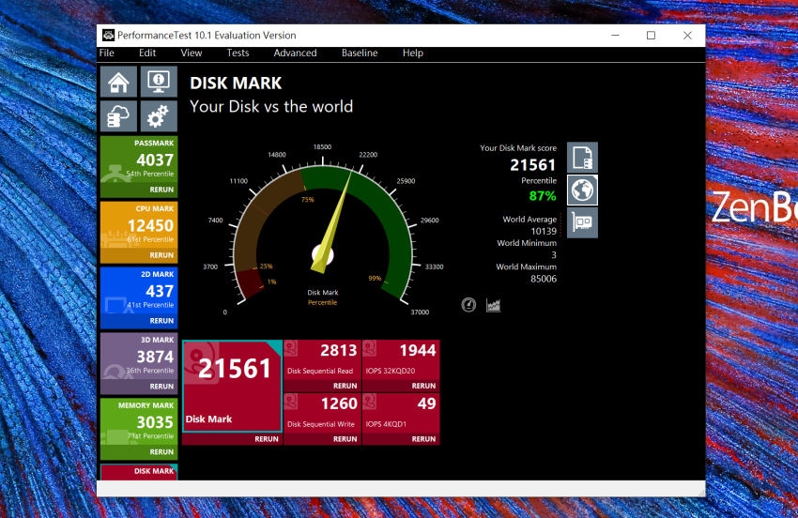
Task: Click the World Maximum 85006 value
Action: pos(544,279)
